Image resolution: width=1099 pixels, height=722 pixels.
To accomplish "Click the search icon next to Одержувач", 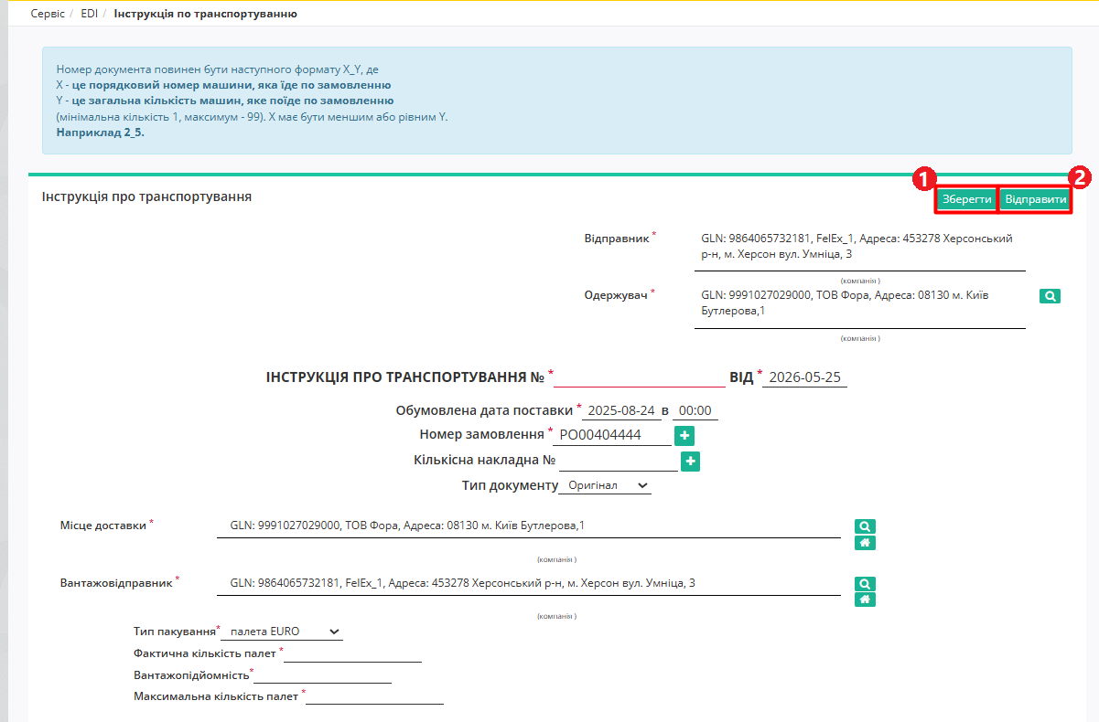I will coord(1050,296).
